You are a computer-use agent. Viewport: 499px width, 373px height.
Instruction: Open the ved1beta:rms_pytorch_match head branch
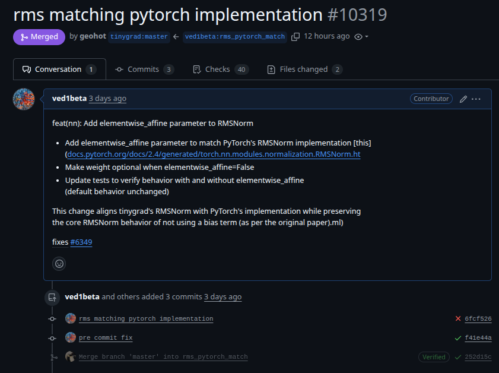(x=235, y=37)
